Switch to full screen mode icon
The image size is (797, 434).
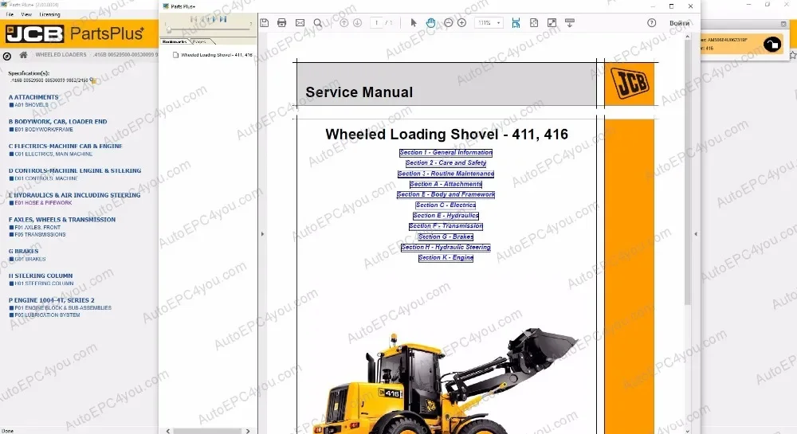pyautogui.click(x=552, y=23)
